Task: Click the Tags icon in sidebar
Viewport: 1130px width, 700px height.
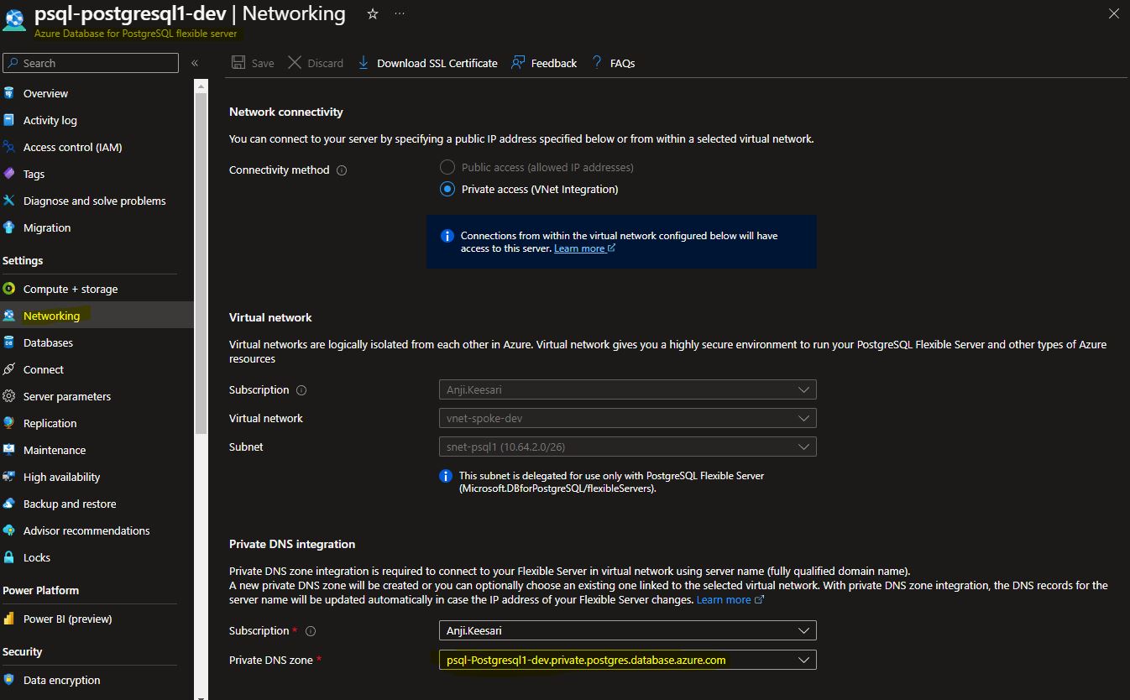Action: [x=9, y=174]
